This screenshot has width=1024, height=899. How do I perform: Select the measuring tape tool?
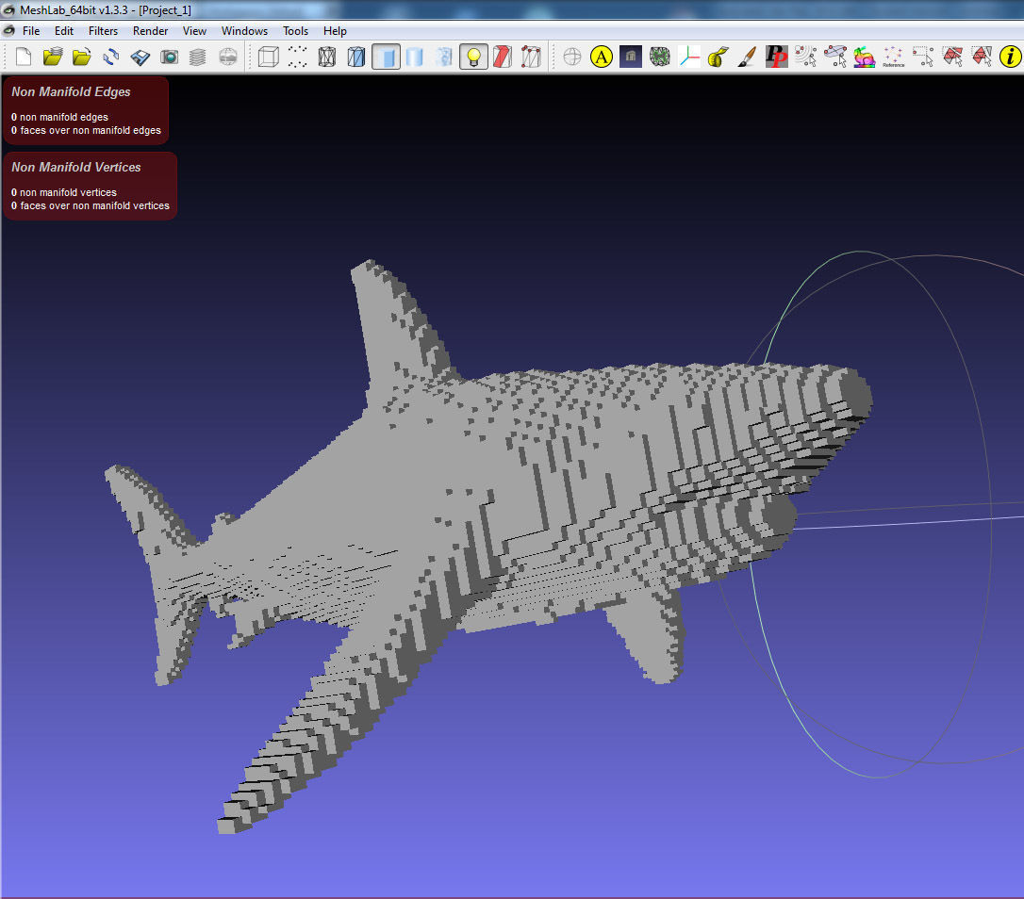pos(718,57)
